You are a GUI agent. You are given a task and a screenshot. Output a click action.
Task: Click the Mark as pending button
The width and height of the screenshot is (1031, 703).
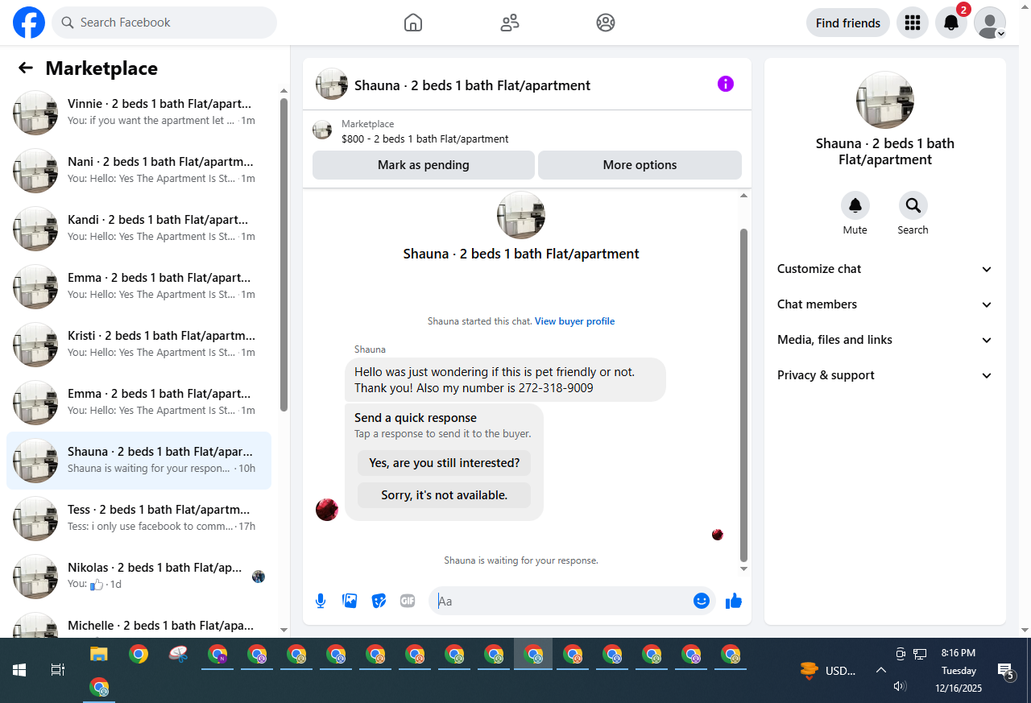(424, 165)
